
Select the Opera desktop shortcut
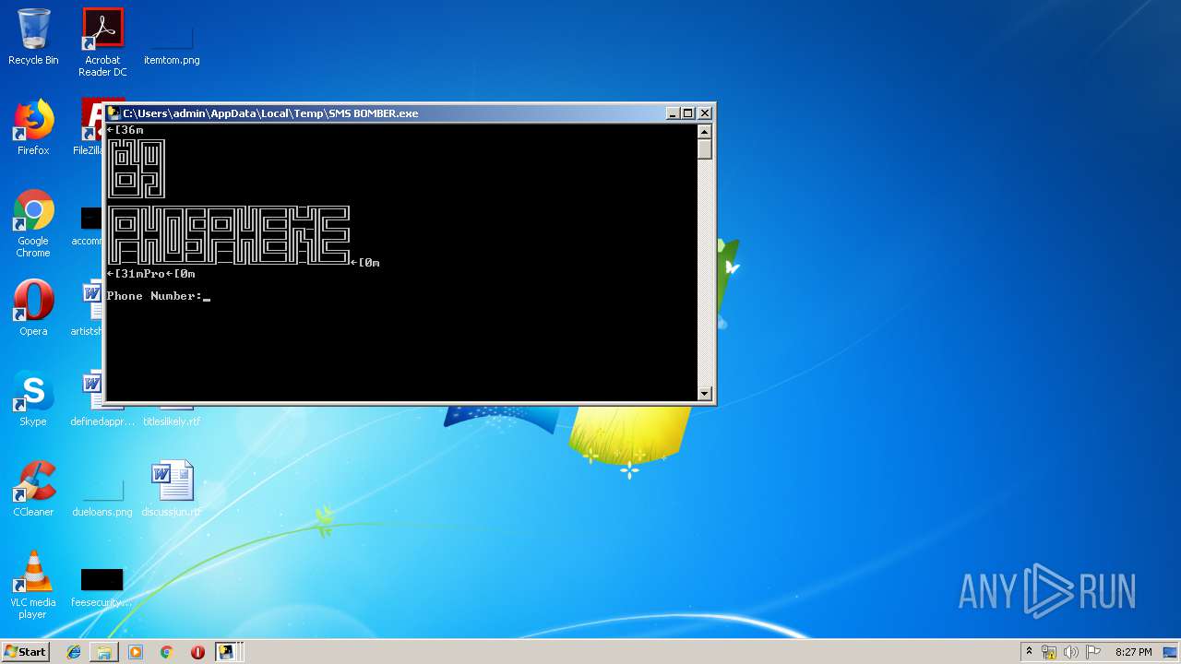point(33,308)
